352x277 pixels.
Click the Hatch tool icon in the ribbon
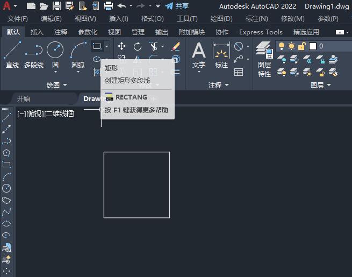pyautogui.click(x=97, y=72)
